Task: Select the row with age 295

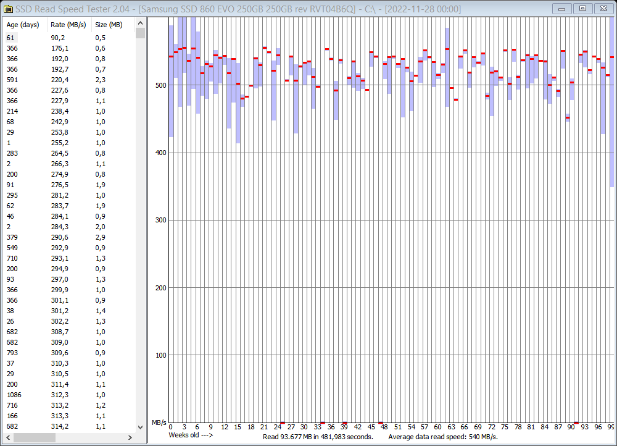Action: pyautogui.click(x=69, y=195)
